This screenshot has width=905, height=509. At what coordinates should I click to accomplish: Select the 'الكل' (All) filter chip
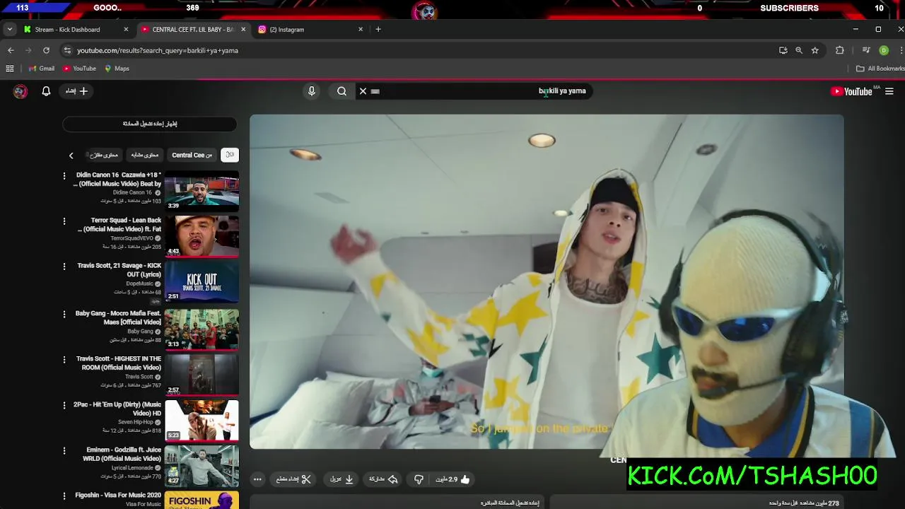pos(230,155)
